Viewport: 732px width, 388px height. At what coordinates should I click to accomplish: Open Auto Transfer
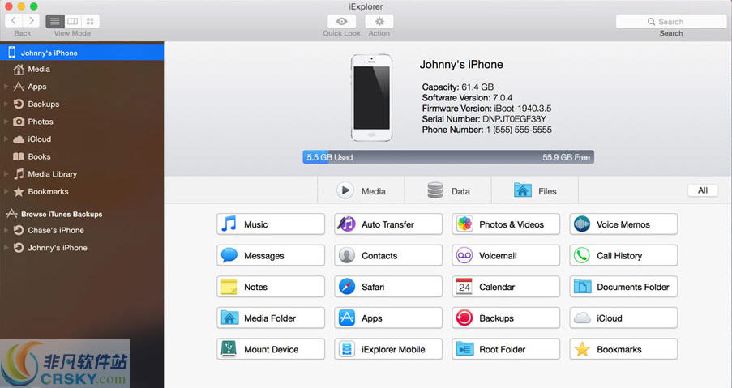pos(388,224)
